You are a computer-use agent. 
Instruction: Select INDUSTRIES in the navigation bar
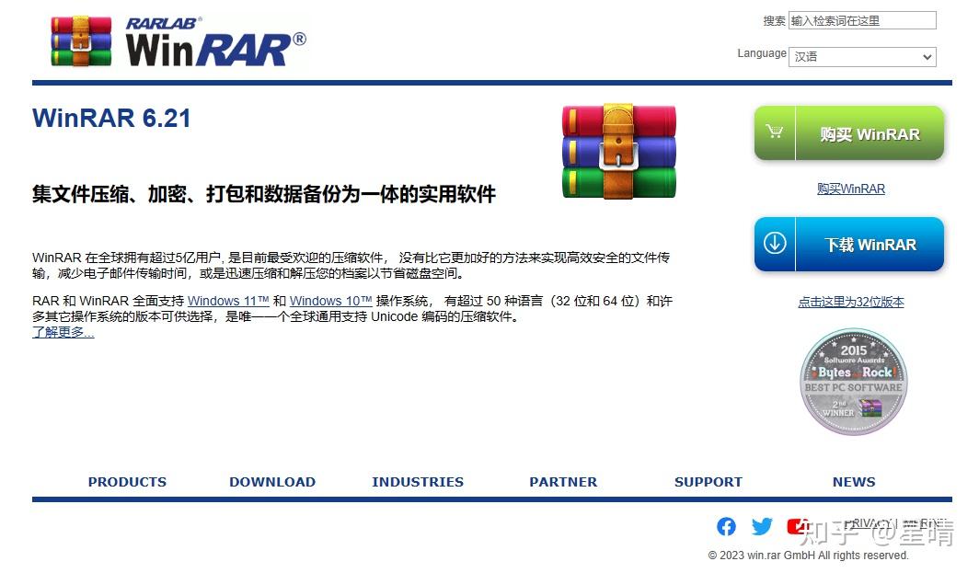[418, 481]
